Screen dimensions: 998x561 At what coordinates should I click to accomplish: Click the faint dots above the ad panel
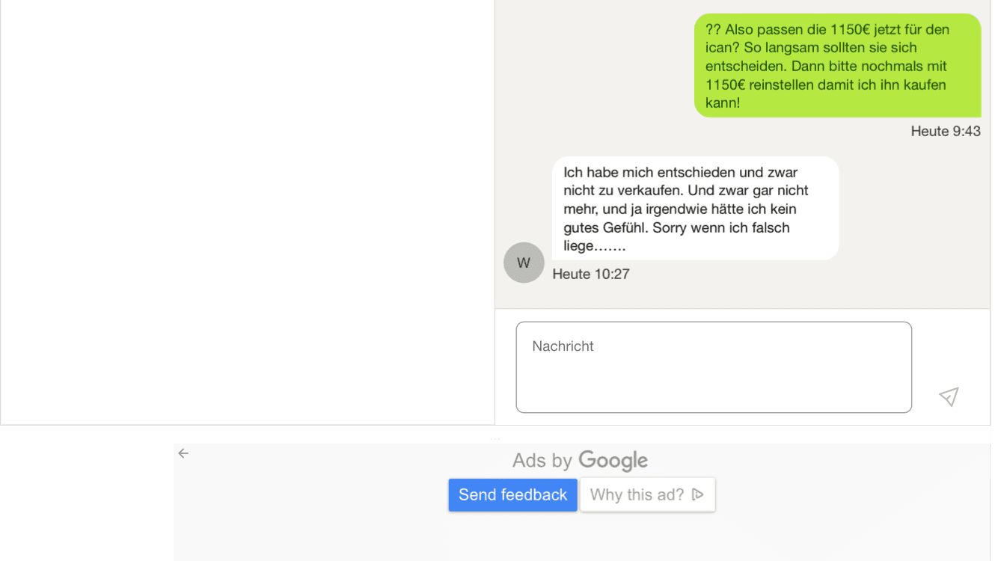[x=495, y=438]
